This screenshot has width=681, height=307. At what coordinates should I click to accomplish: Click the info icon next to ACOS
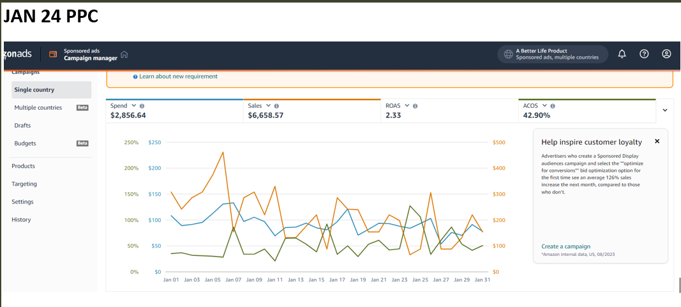pyautogui.click(x=553, y=106)
